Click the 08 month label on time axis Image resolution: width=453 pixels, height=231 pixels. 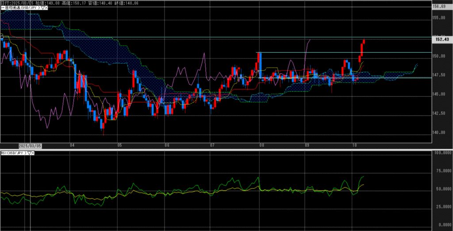(261, 145)
